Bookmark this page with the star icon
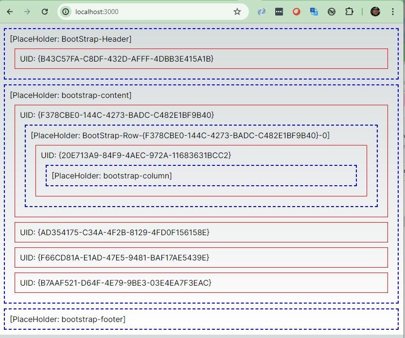Image resolution: width=405 pixels, height=338 pixels. click(x=237, y=12)
